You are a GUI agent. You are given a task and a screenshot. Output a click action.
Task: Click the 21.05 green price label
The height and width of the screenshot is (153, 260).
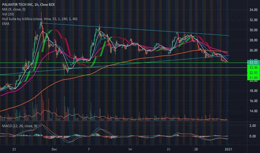point(253,78)
